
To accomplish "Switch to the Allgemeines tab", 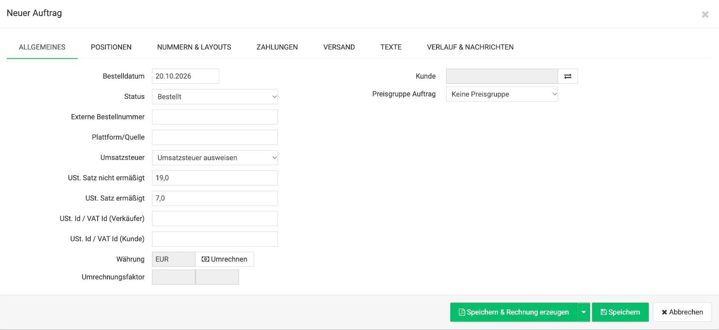I will tap(42, 47).
